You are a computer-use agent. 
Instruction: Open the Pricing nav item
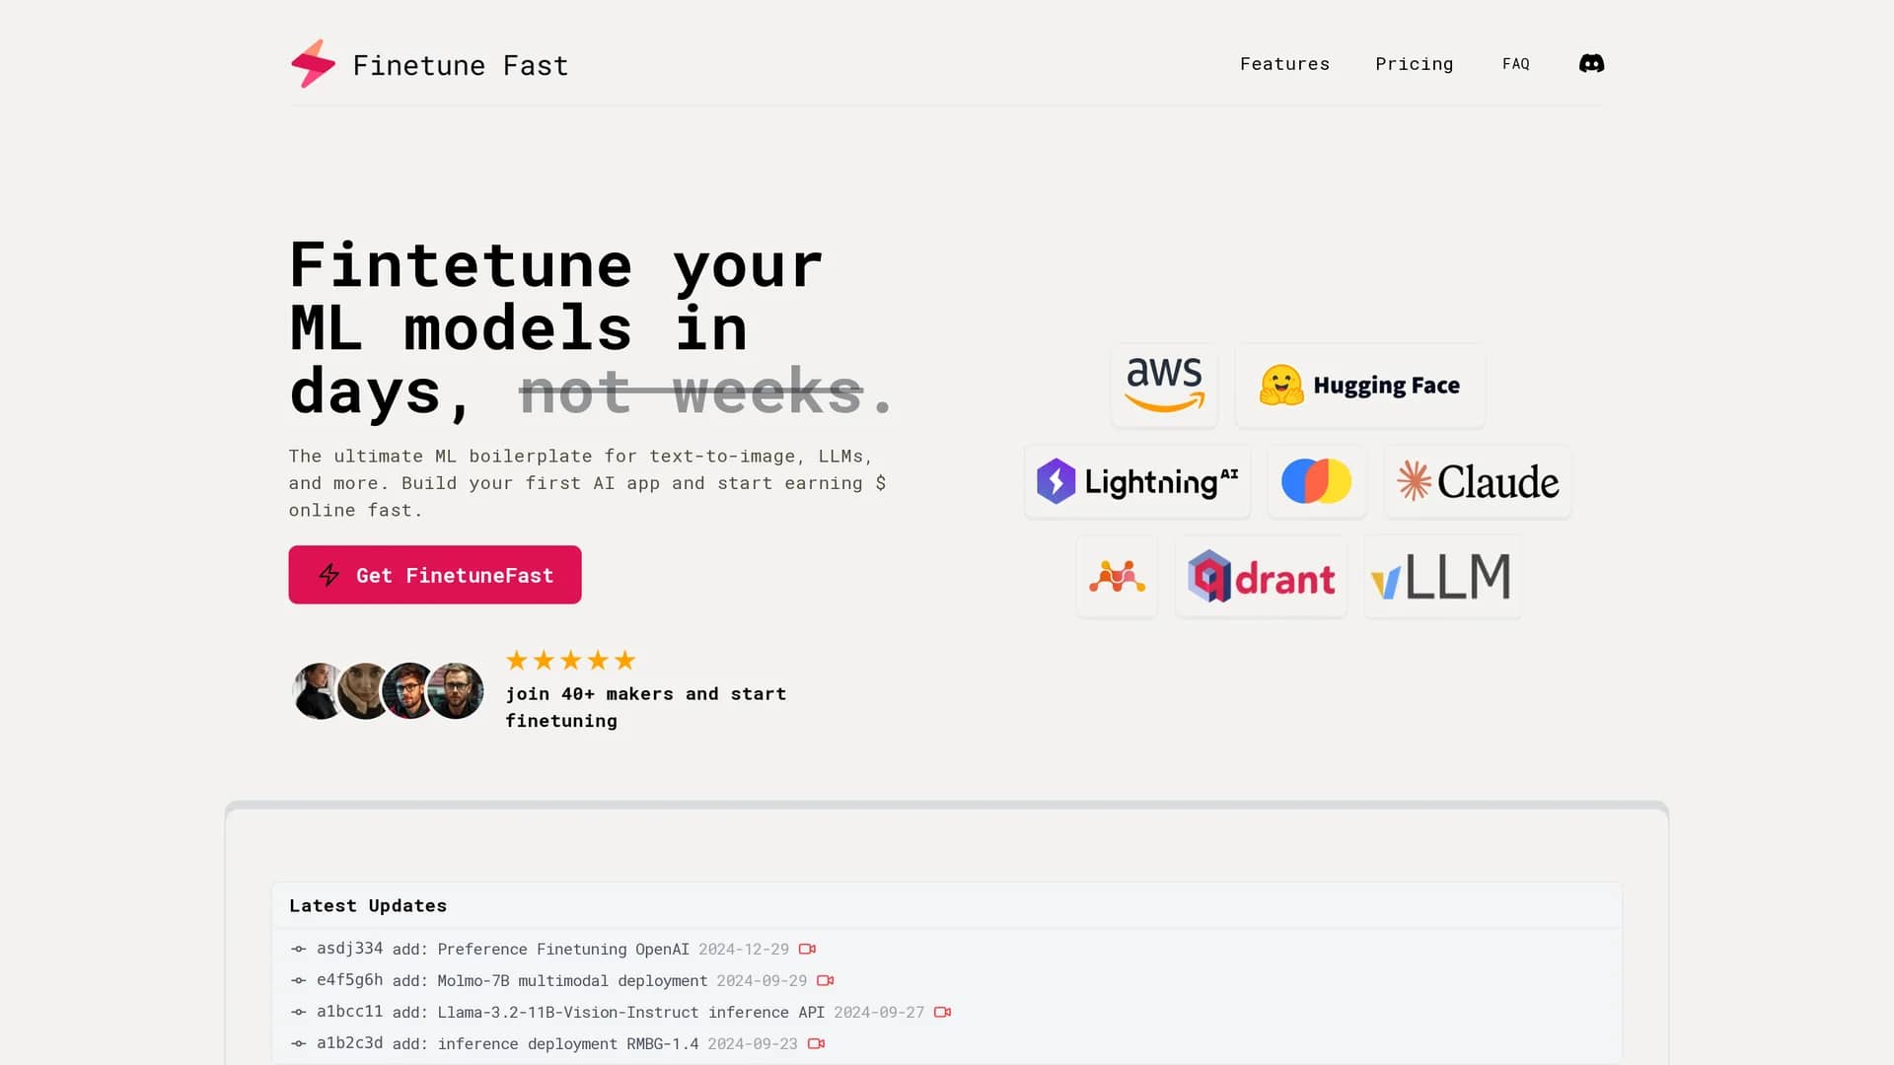pos(1414,63)
